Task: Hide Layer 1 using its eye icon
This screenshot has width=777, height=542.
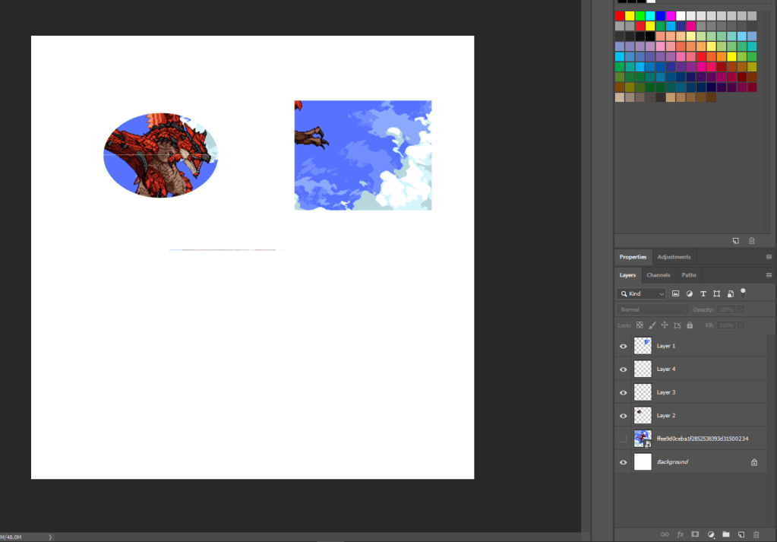Action: click(x=624, y=346)
